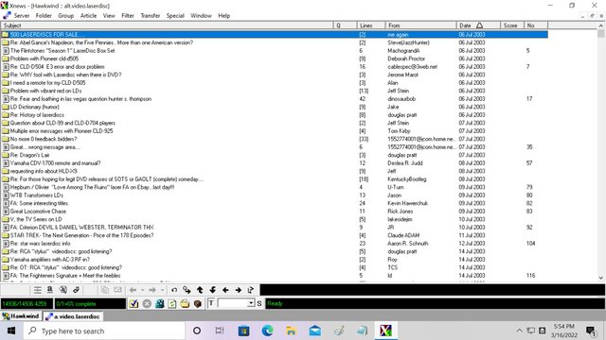The width and height of the screenshot is (606, 340).
Task: Open the Group menu
Action: (x=65, y=16)
